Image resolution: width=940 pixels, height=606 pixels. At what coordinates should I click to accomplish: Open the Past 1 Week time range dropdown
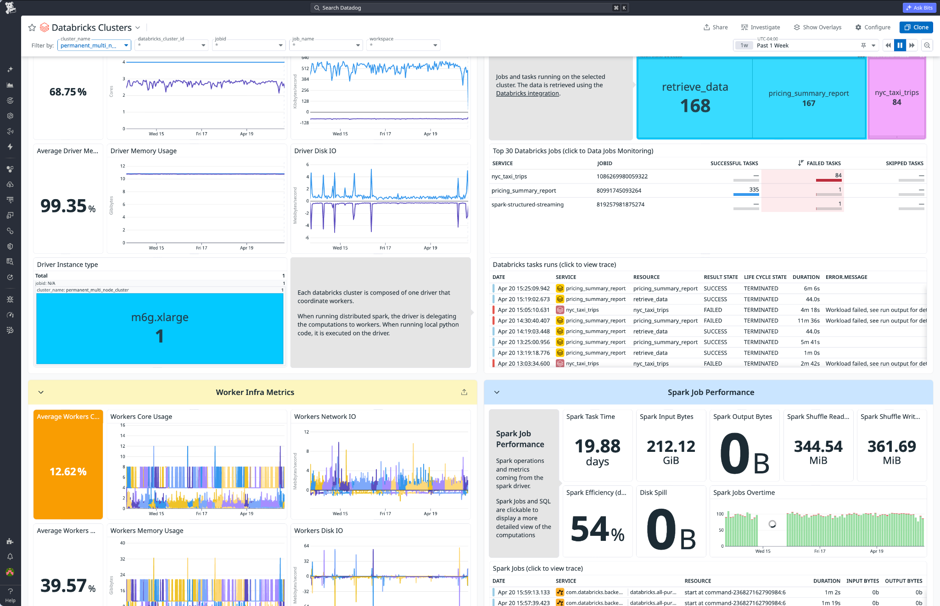(x=806, y=45)
